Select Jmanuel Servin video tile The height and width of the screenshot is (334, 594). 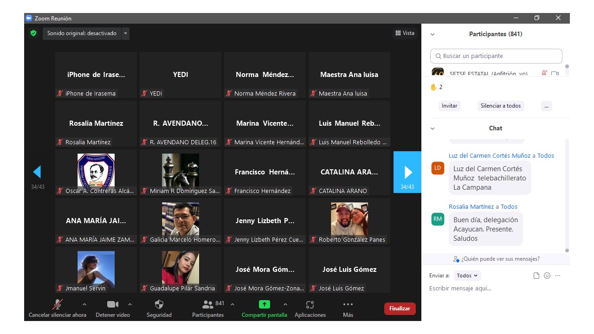pos(96,270)
